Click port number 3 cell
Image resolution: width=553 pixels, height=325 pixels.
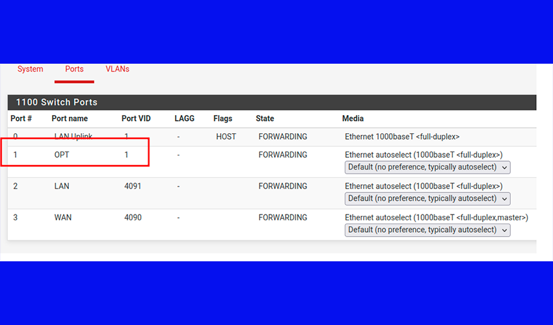point(16,218)
